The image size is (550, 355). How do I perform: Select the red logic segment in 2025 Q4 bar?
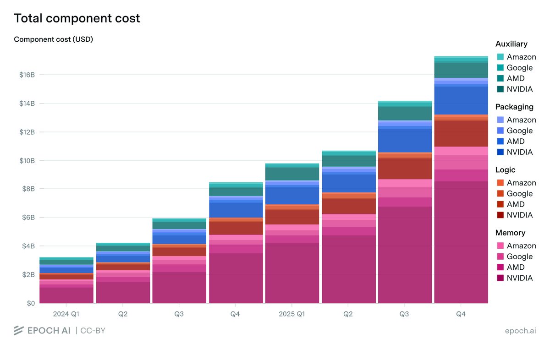[461, 134]
